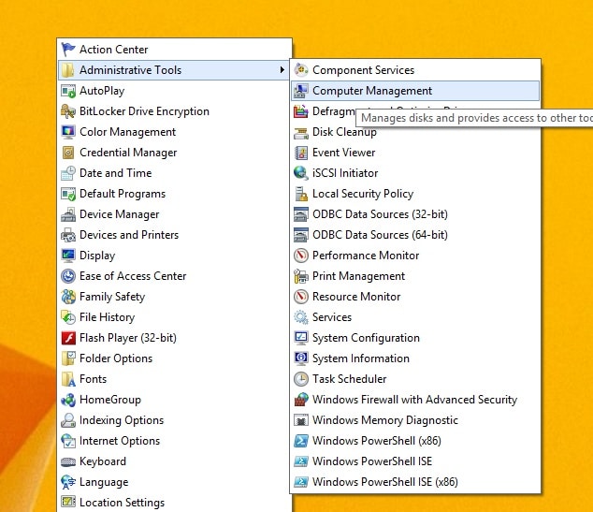The image size is (593, 512).
Task: Select Location Settings entry
Action: click(175, 502)
